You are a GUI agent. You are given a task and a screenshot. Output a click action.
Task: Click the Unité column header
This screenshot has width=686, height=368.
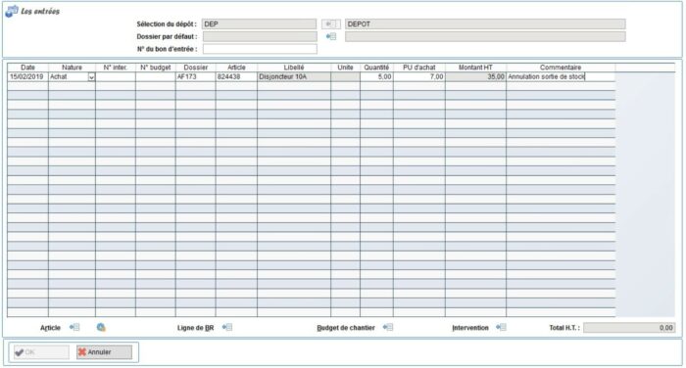(x=346, y=68)
